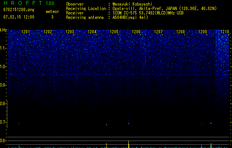
Task: Click the 1210 time marker
Action: (x=225, y=32)
